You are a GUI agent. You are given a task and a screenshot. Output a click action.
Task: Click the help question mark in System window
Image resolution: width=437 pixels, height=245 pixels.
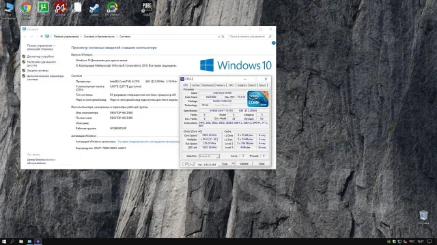coord(273,43)
